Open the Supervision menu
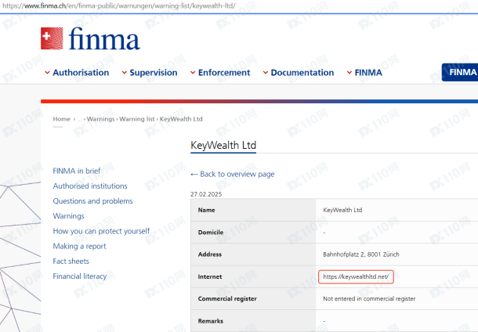Screen dimensions: 478x332 point(154,73)
